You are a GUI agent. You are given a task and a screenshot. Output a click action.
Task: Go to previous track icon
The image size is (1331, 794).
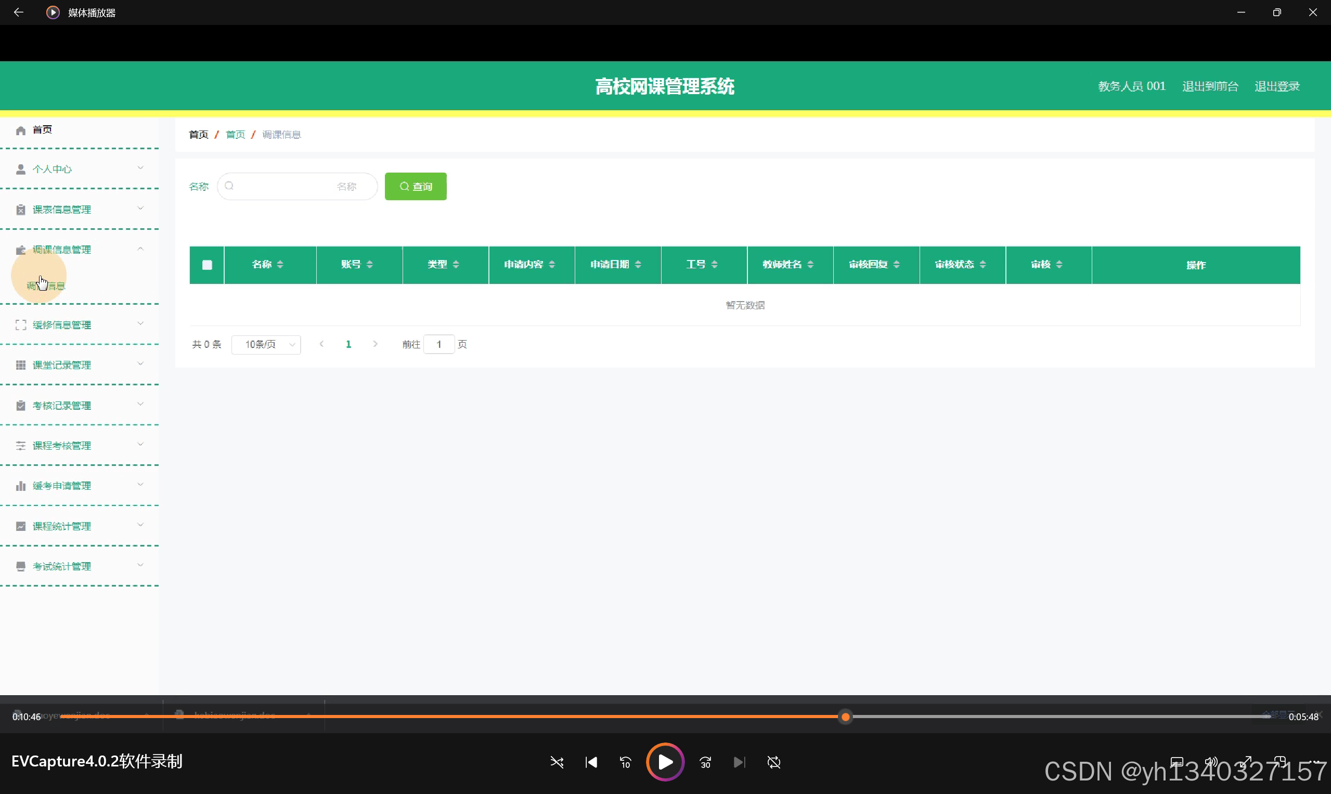click(591, 762)
